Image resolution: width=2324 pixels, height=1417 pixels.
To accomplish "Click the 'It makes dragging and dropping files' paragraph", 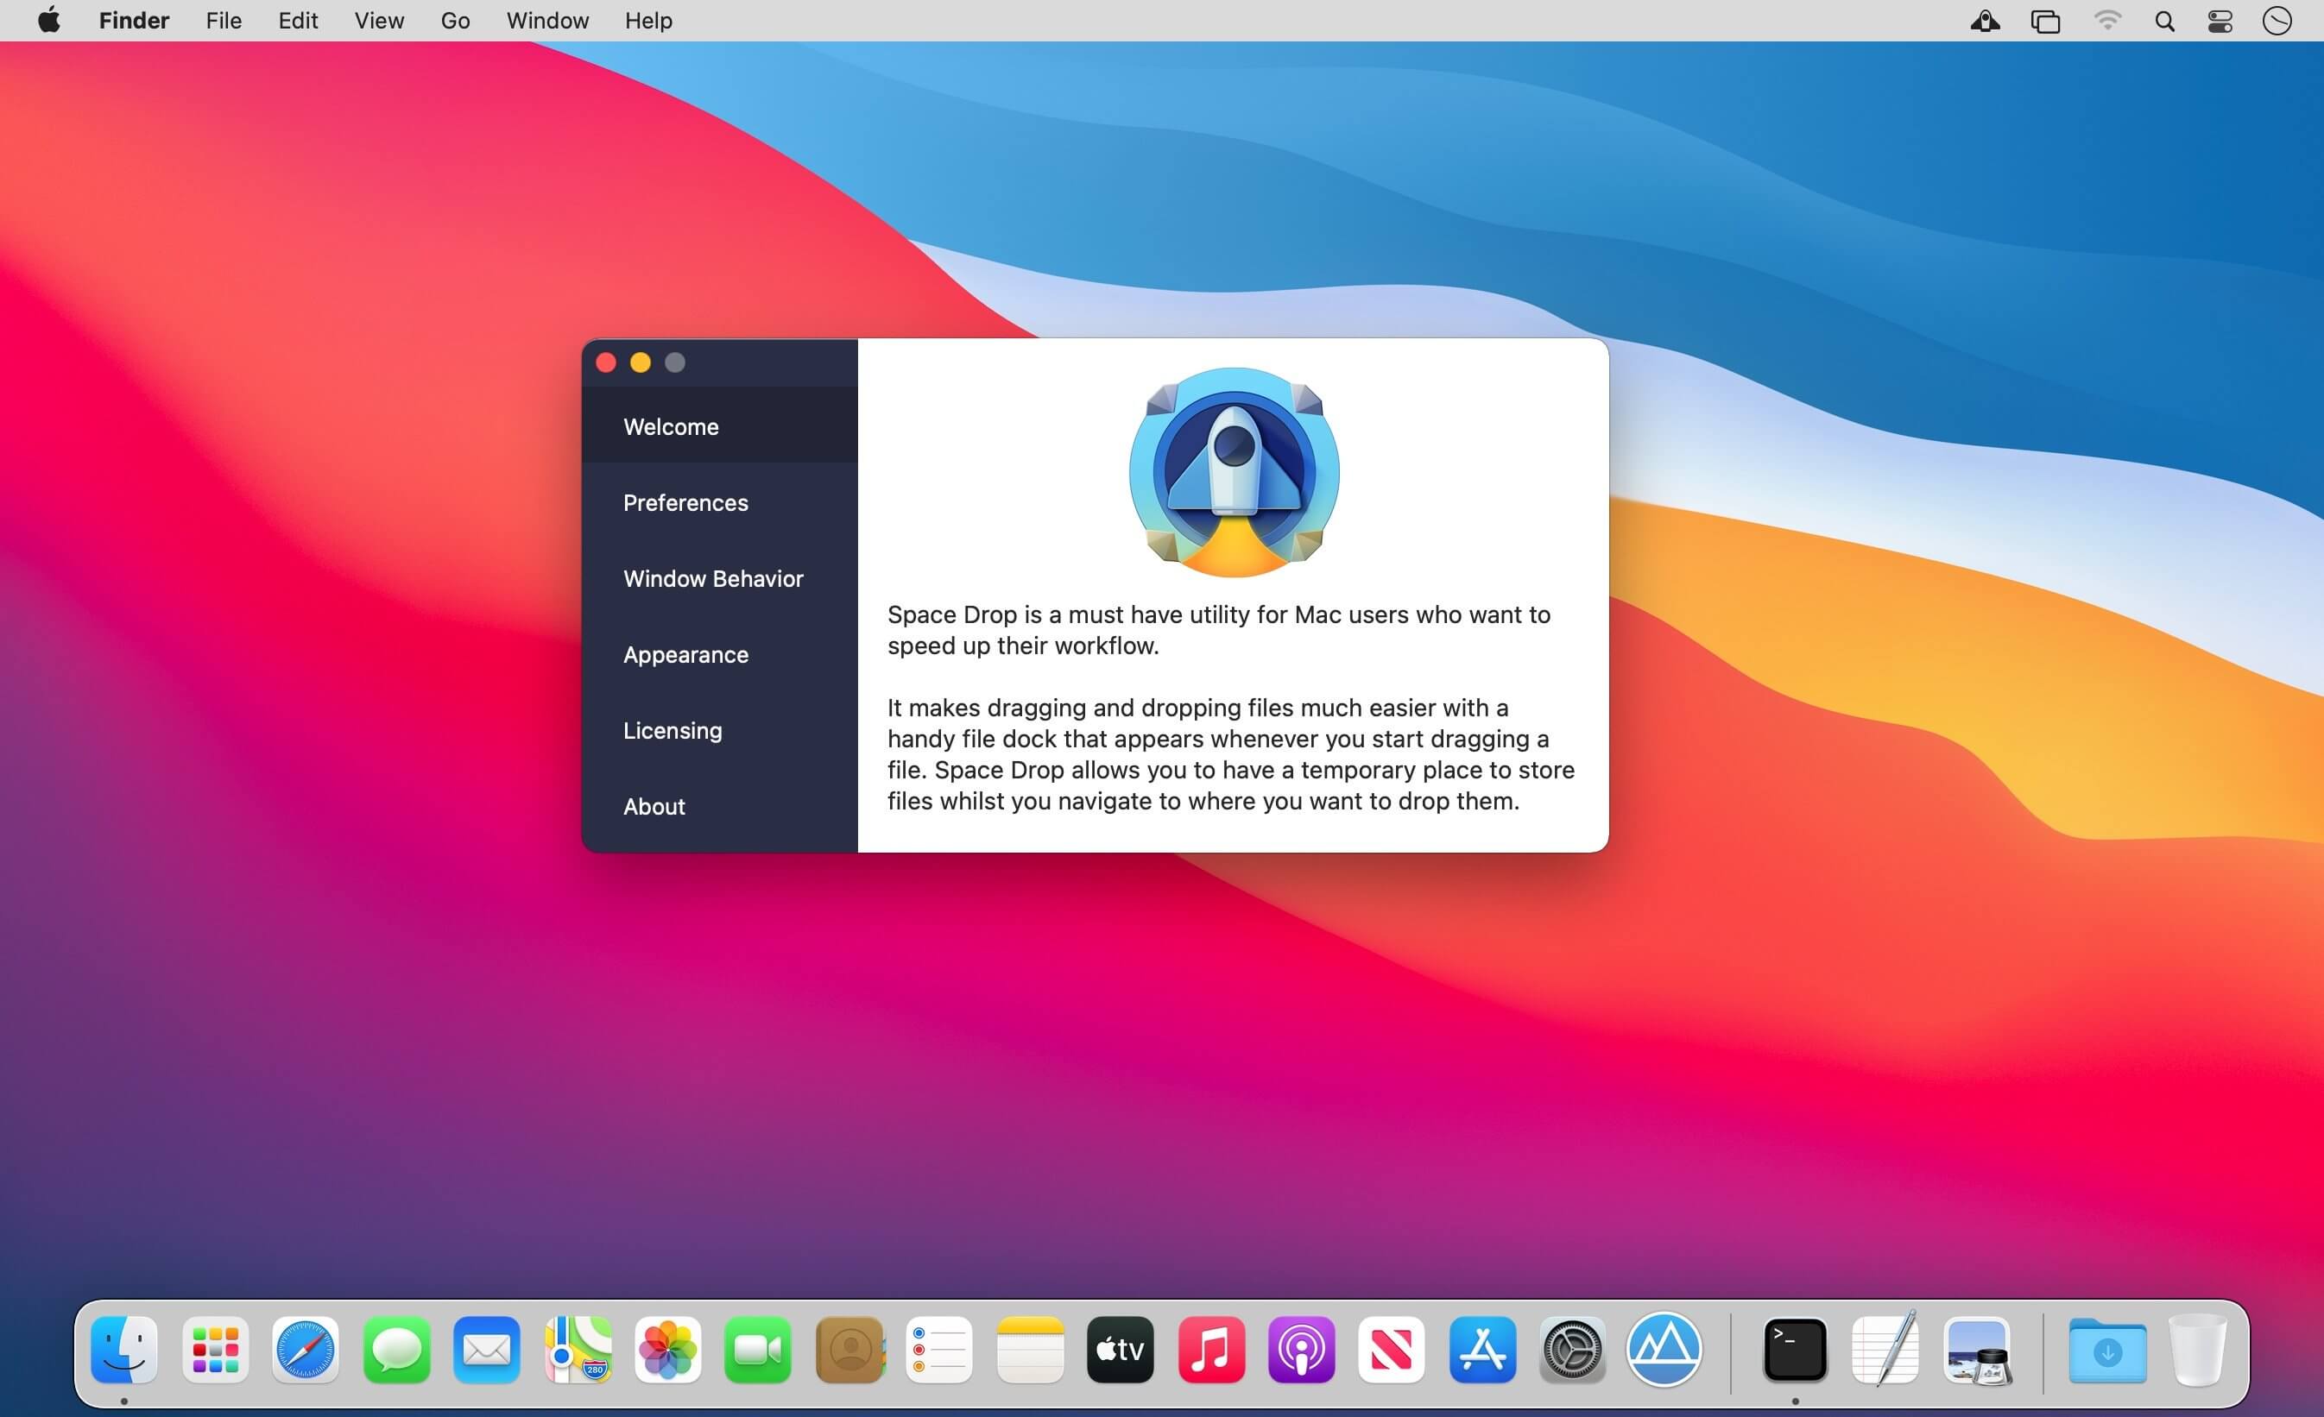I will (1231, 754).
